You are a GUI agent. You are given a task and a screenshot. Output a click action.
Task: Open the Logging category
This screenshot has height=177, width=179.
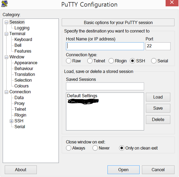[x=22, y=28]
